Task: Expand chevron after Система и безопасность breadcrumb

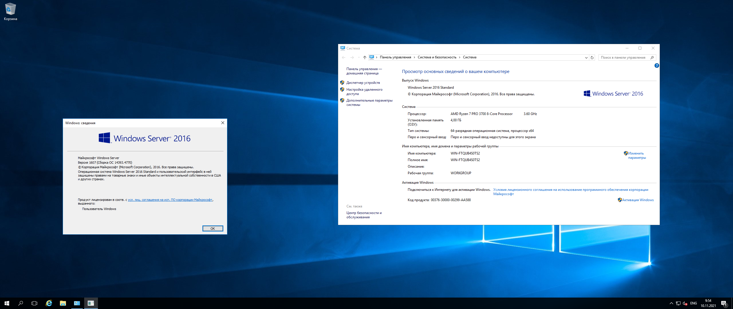Action: pos(460,57)
